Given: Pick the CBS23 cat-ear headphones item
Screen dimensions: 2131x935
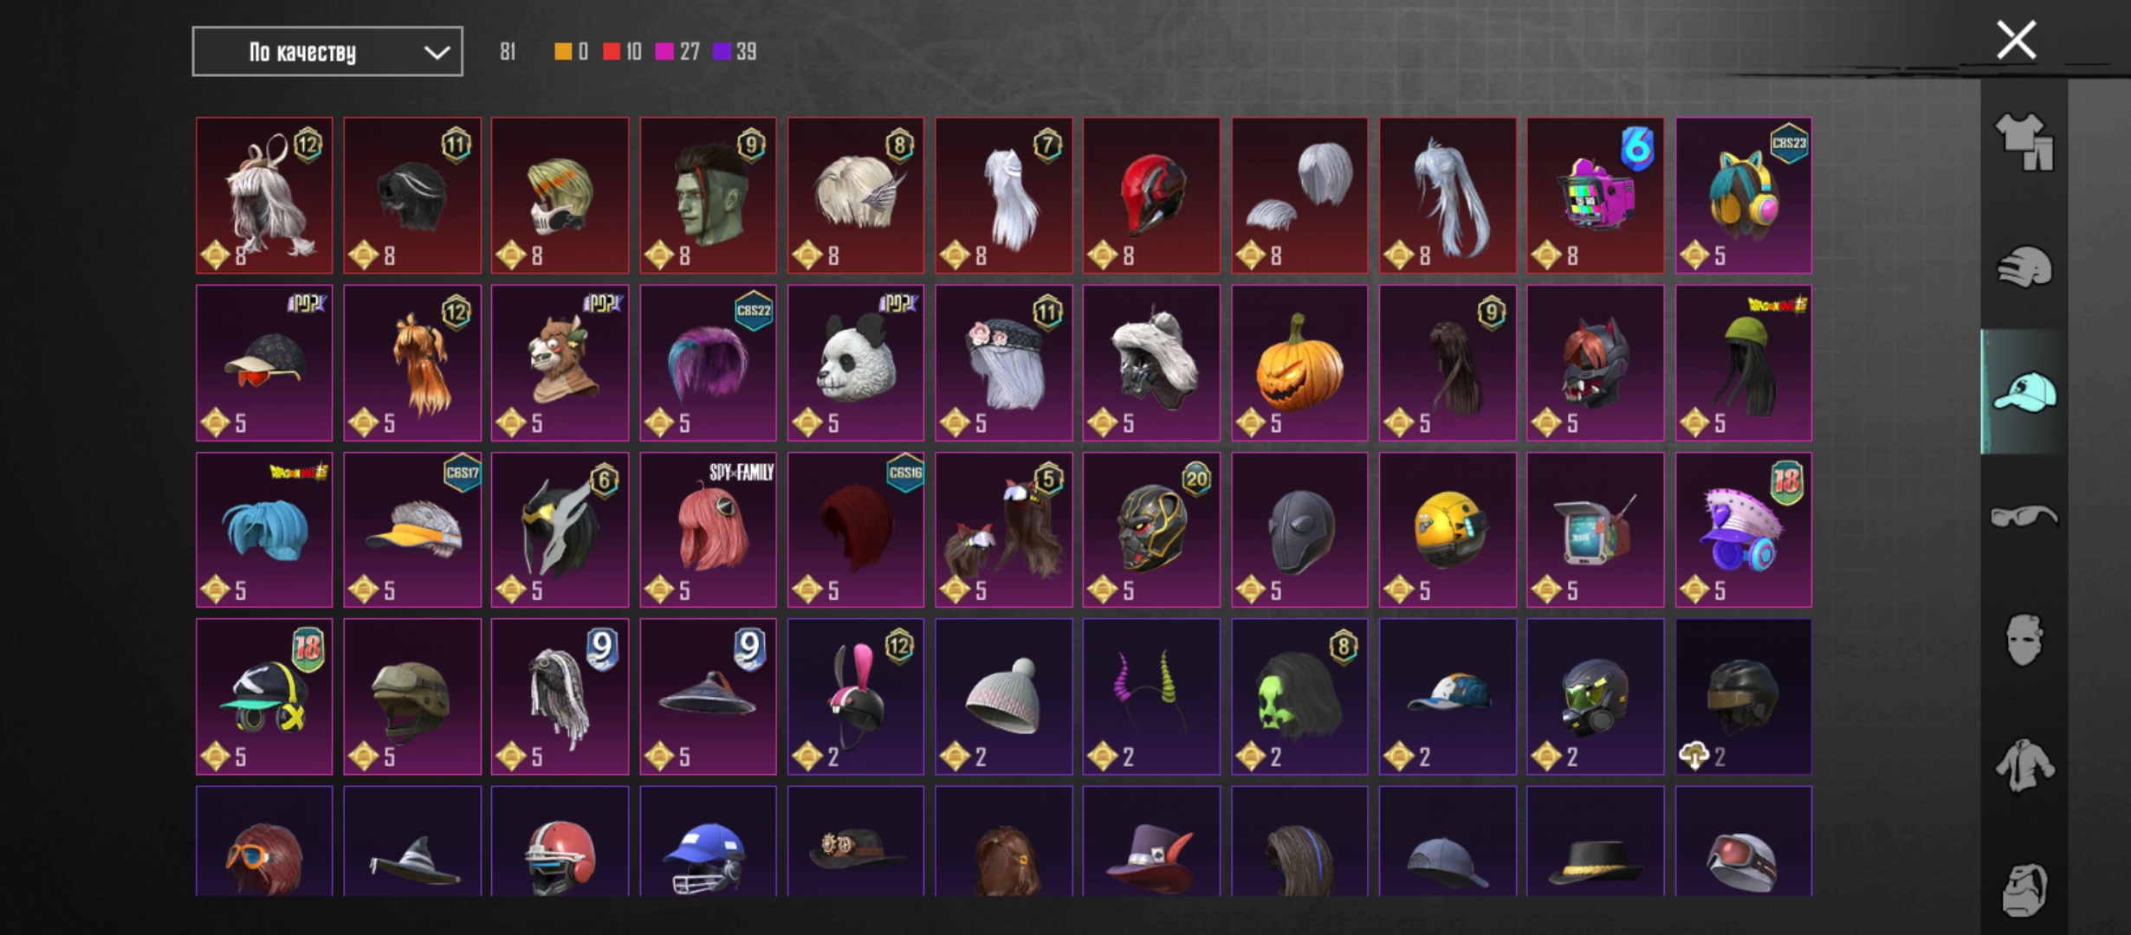Looking at the screenshot, I should tap(1743, 196).
